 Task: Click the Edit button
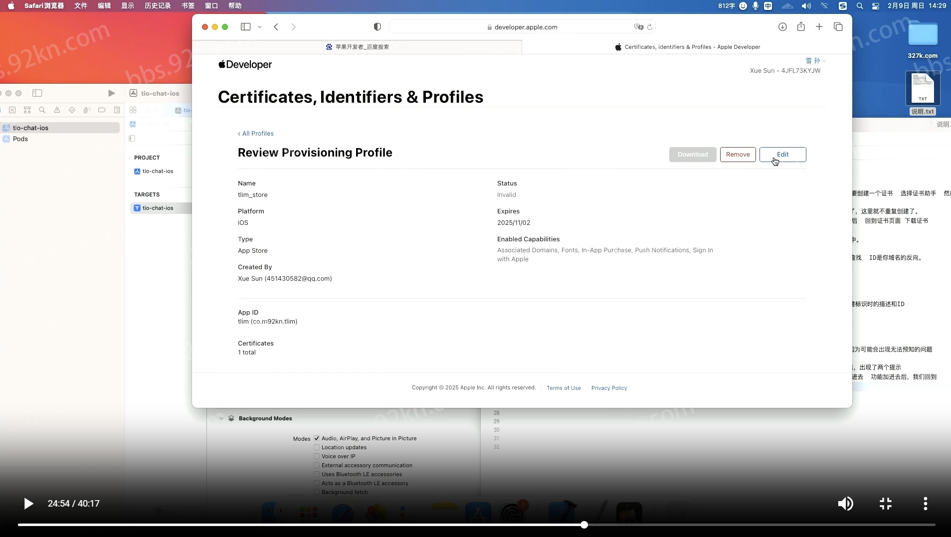pos(783,155)
